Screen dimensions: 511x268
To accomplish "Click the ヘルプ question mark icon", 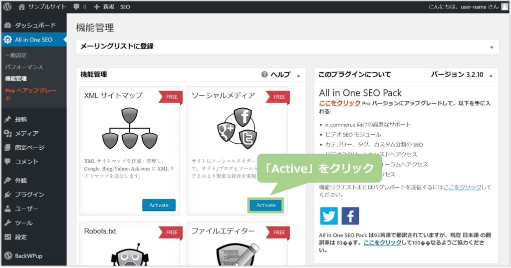I will click(x=264, y=75).
